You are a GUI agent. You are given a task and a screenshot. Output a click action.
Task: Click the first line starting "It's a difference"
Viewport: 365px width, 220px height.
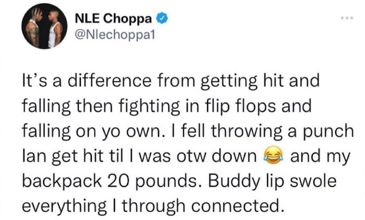click(171, 81)
